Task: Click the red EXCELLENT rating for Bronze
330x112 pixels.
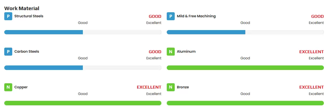Action: click(311, 87)
